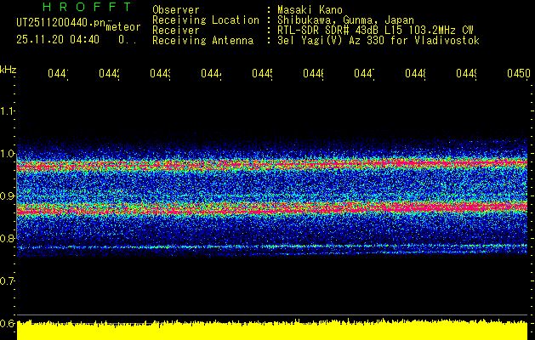The height and width of the screenshot is (340, 535).
Task: Click the 0.6 frequency axis label
Action: click(9, 323)
